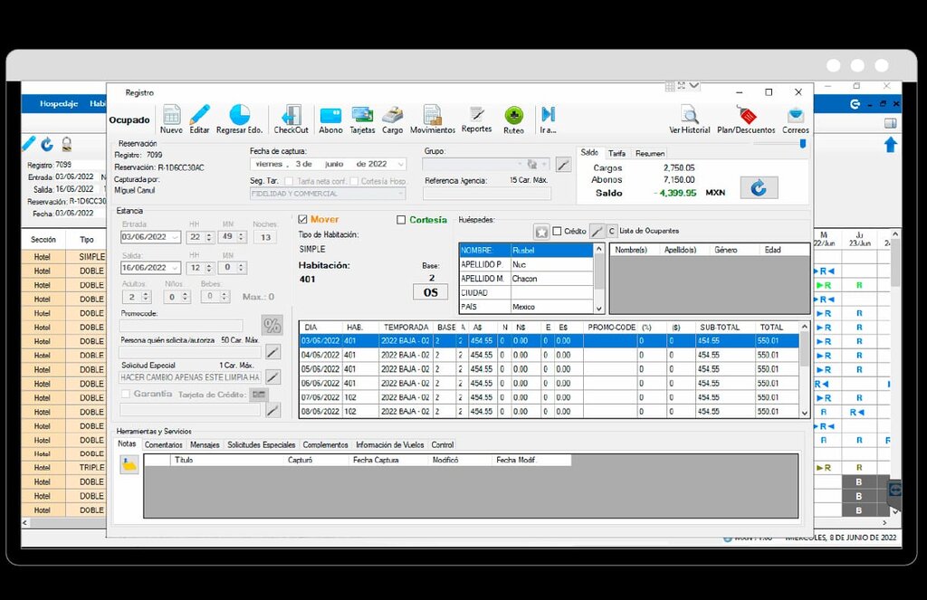The height and width of the screenshot is (600, 927).
Task: Enable the Cortesía checkbox
Action: (401, 220)
